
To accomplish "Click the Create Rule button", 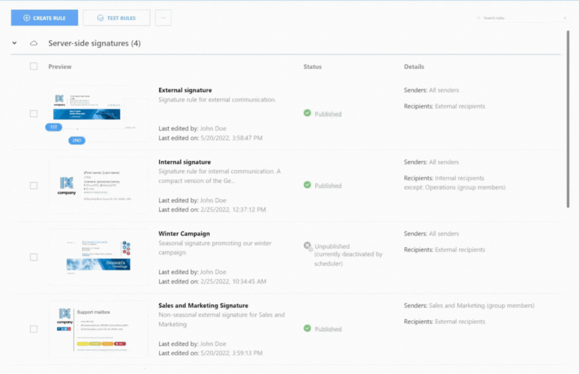I will click(44, 18).
